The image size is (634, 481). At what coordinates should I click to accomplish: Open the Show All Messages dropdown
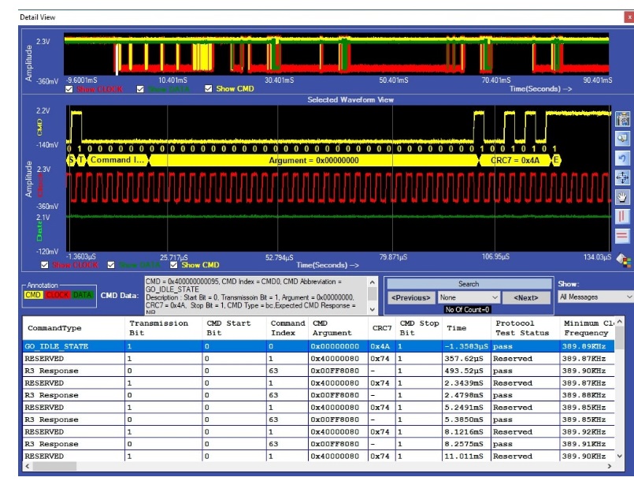595,296
